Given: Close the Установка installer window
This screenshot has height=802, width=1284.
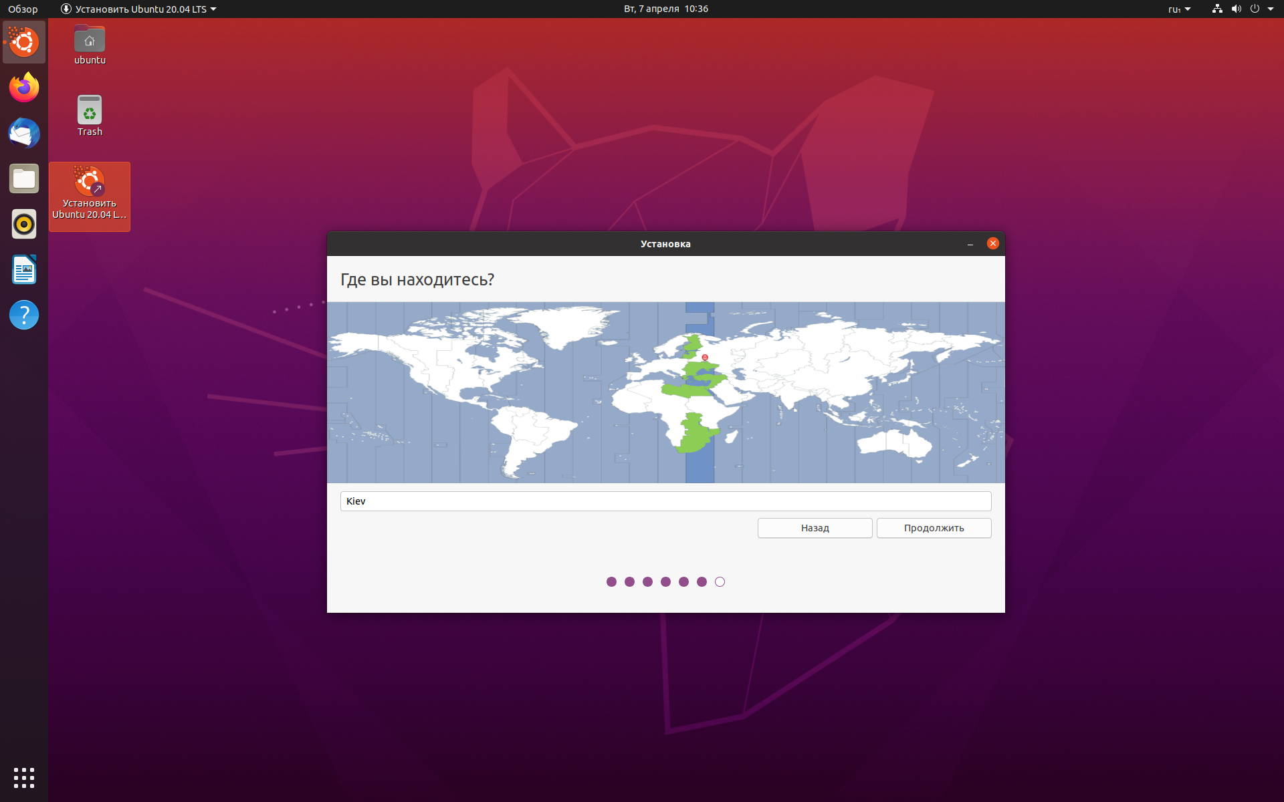Looking at the screenshot, I should coord(993,243).
